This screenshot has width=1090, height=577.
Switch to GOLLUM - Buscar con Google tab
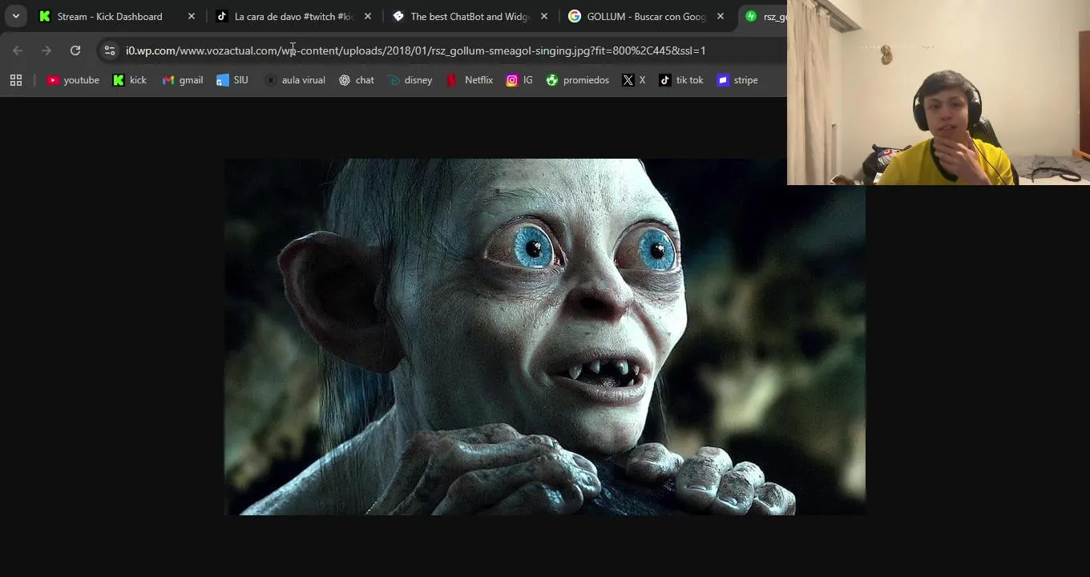647,16
